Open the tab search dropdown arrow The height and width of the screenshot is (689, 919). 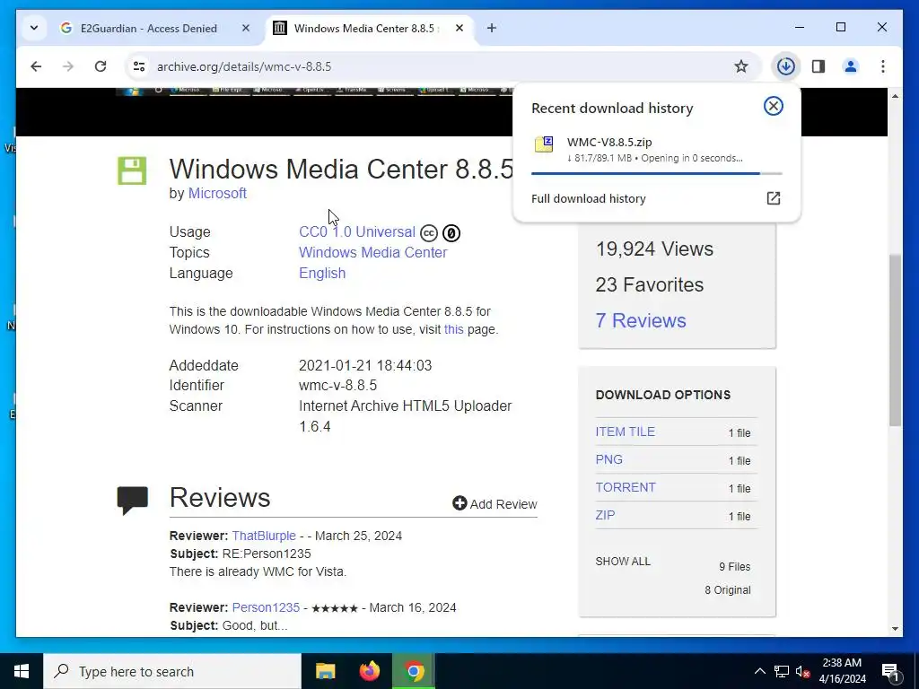point(34,28)
